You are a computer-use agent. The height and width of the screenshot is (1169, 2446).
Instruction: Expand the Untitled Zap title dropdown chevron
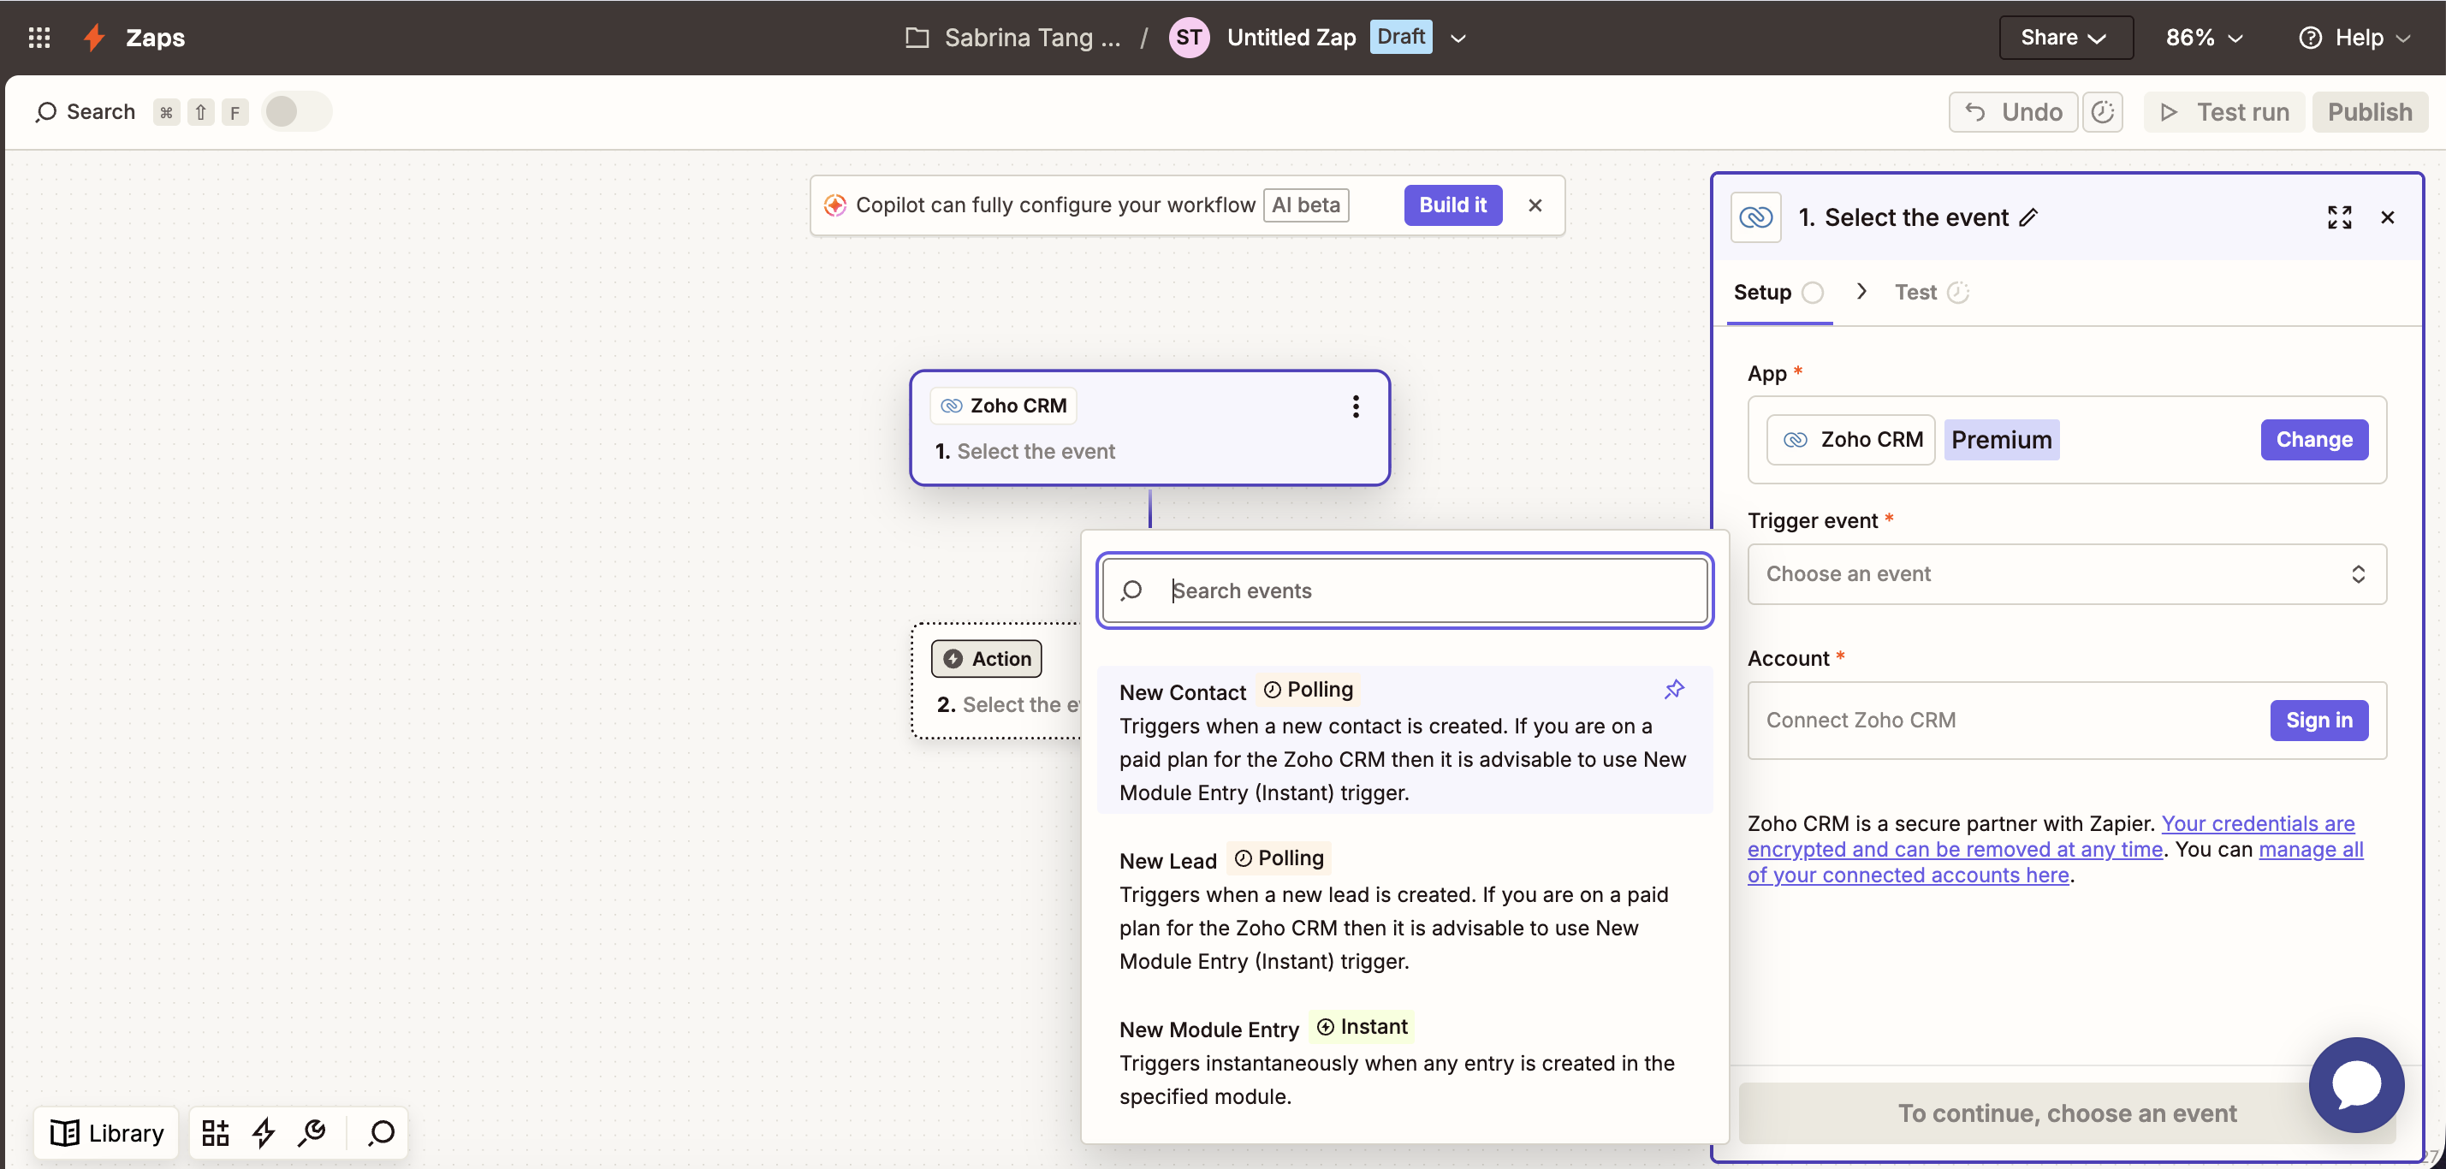point(1458,38)
